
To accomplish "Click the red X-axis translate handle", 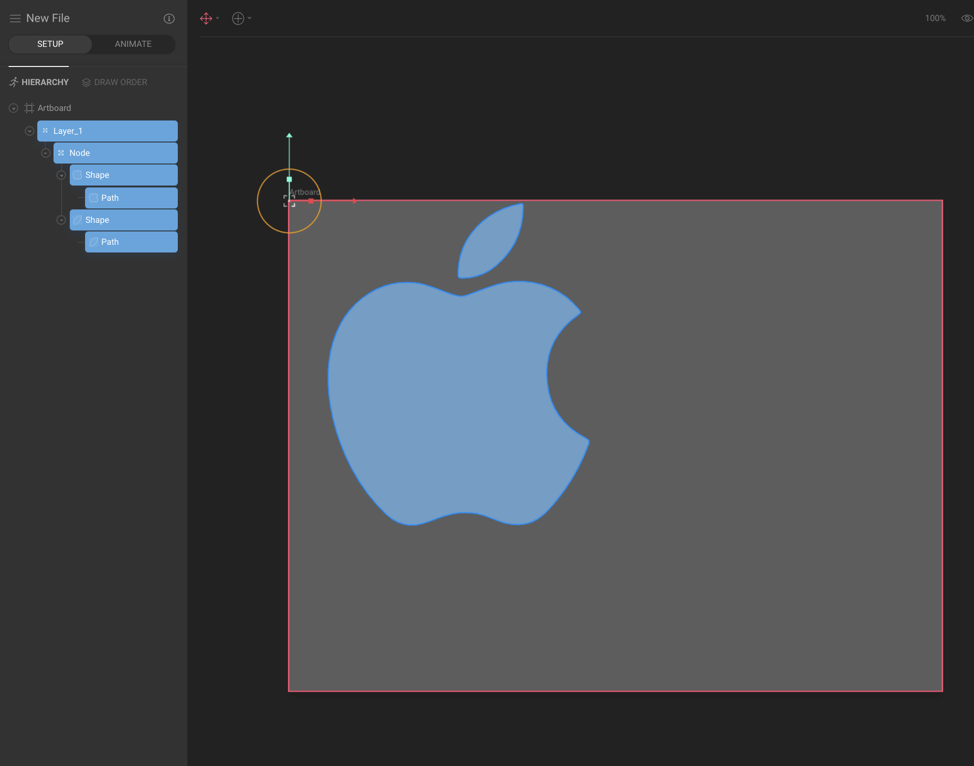I will tap(311, 201).
